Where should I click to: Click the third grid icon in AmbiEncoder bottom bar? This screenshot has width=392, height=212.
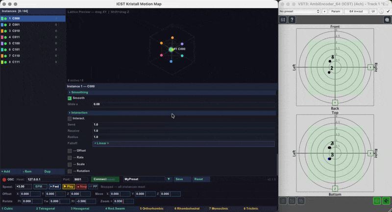pyautogui.click(x=301, y=201)
